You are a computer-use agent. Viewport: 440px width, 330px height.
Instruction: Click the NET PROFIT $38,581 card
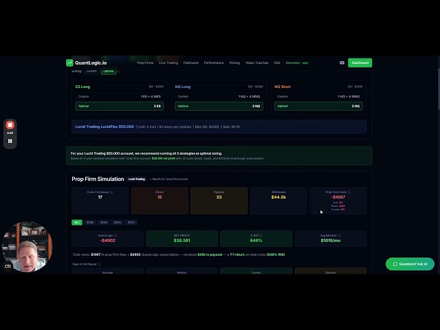click(x=181, y=239)
